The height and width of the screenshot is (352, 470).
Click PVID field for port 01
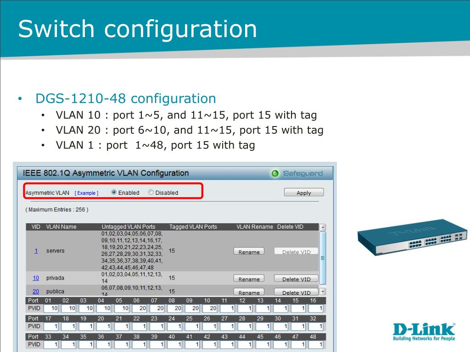(50, 308)
